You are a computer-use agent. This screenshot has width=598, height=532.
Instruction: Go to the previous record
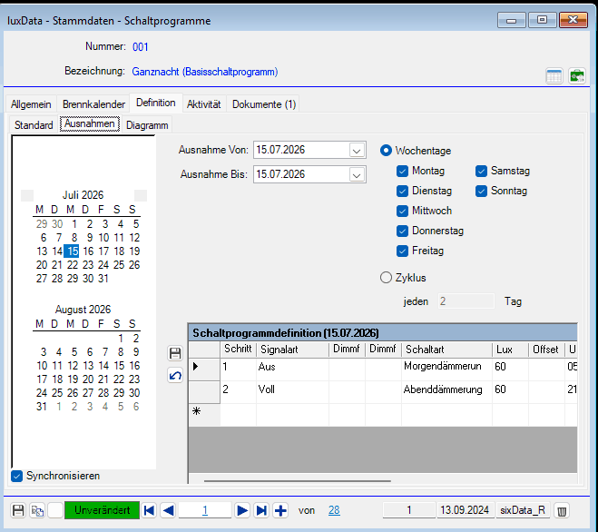168,510
